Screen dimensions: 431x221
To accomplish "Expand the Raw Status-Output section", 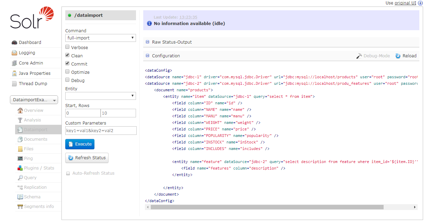I will [x=148, y=42].
